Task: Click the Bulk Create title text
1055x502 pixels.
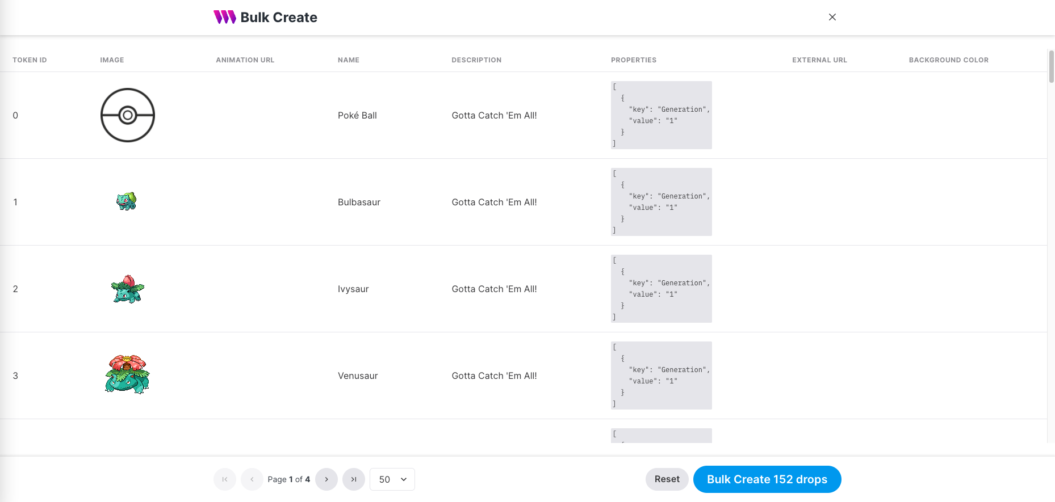Action: [279, 18]
